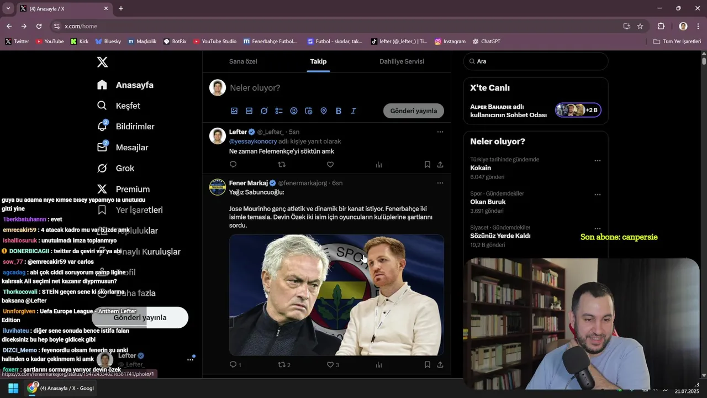Open Windows Start menu

pyautogui.click(x=13, y=388)
